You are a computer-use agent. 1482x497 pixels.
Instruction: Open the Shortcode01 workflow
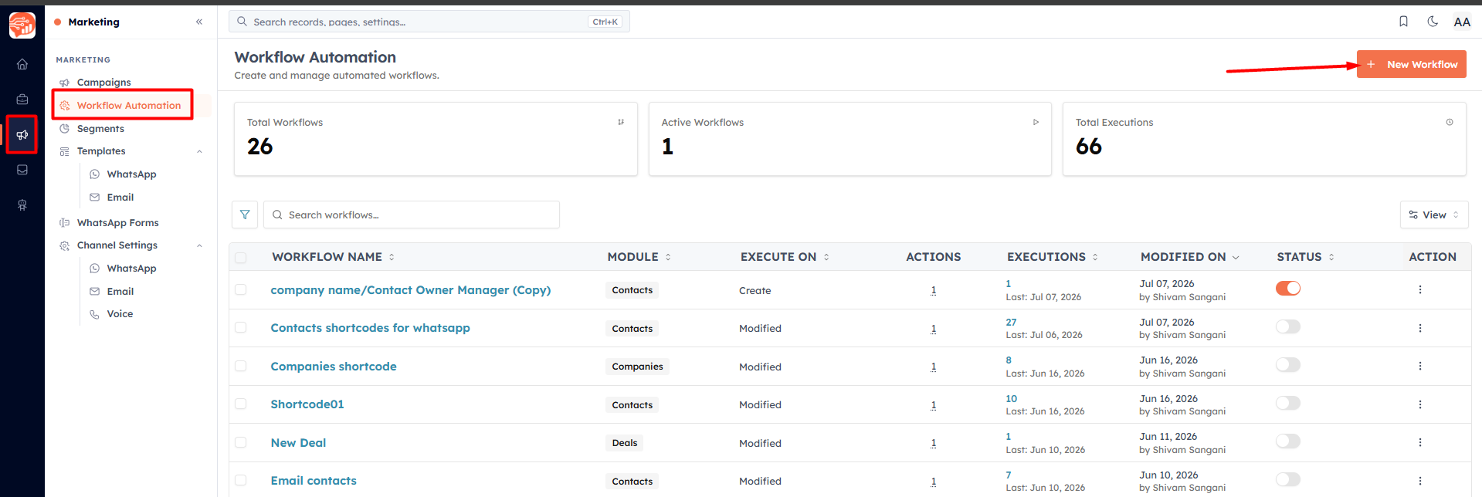click(x=307, y=404)
